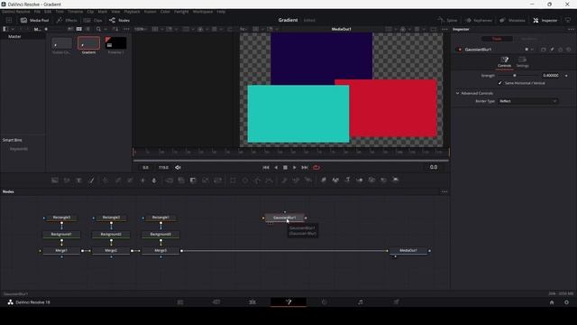Viewport: 577px width, 325px height.
Task: Play reverse in viewer transport
Action: click(x=276, y=167)
